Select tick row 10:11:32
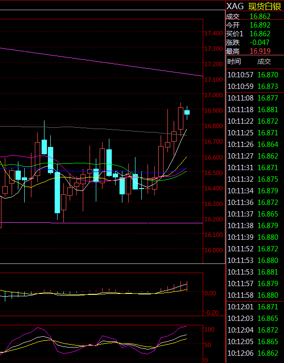Screen dimensions: 284x363 [x=255, y=179]
